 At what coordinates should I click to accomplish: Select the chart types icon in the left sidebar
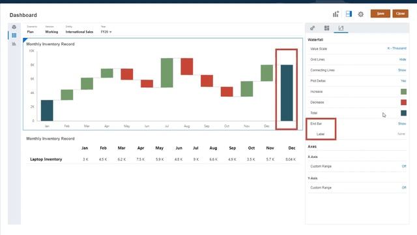tap(14, 44)
